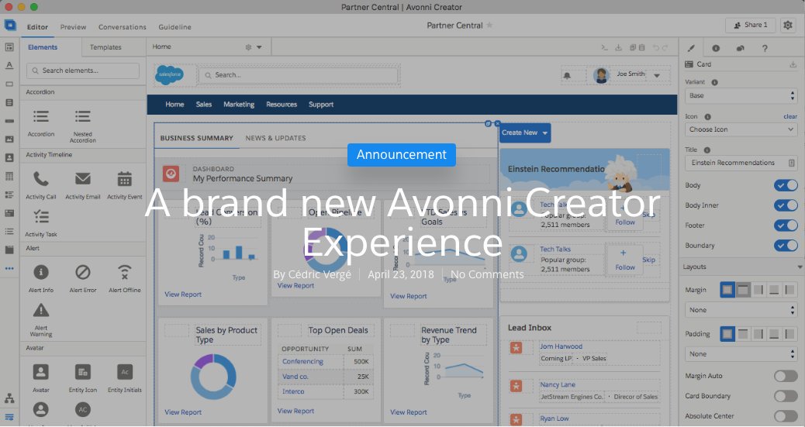Switch to NEWS & UPDATES tab

click(275, 138)
